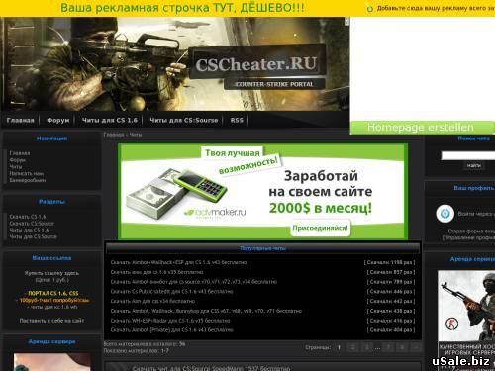Click Купить ссылку здесь link
Viewport: 495px width, 371px height.
click(x=51, y=273)
